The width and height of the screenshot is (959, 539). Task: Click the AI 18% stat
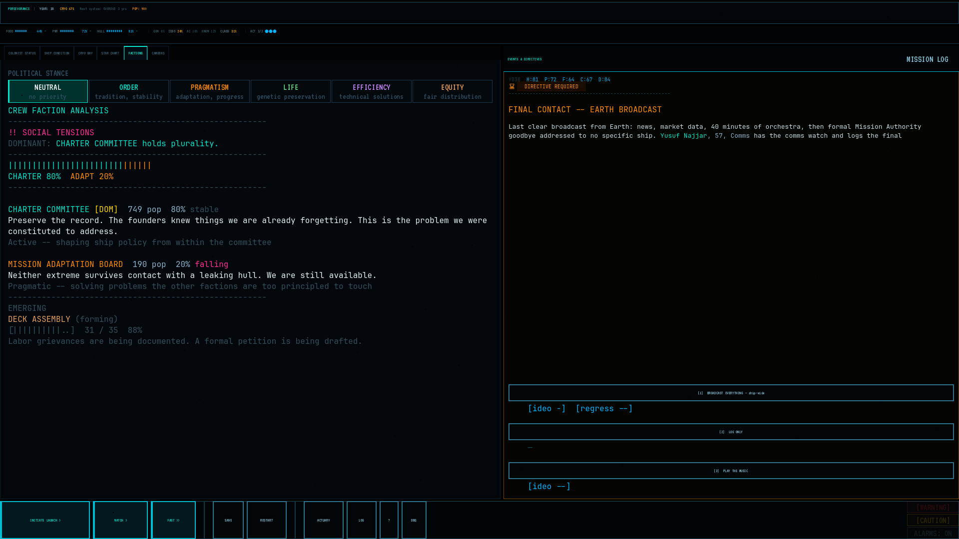pyautogui.click(x=192, y=31)
